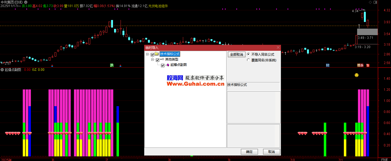Viewport: 391px width, 161px height.
Task: Click the red B marker icon
Action: (x=368, y=65)
